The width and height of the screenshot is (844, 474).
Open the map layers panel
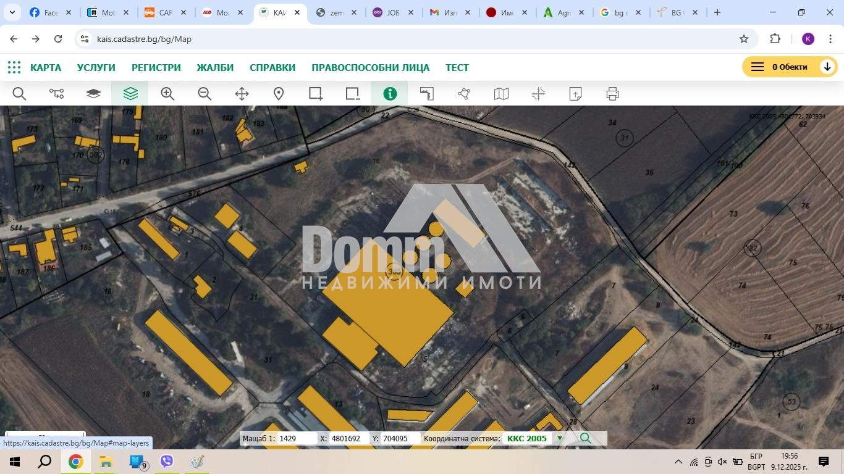click(x=93, y=93)
